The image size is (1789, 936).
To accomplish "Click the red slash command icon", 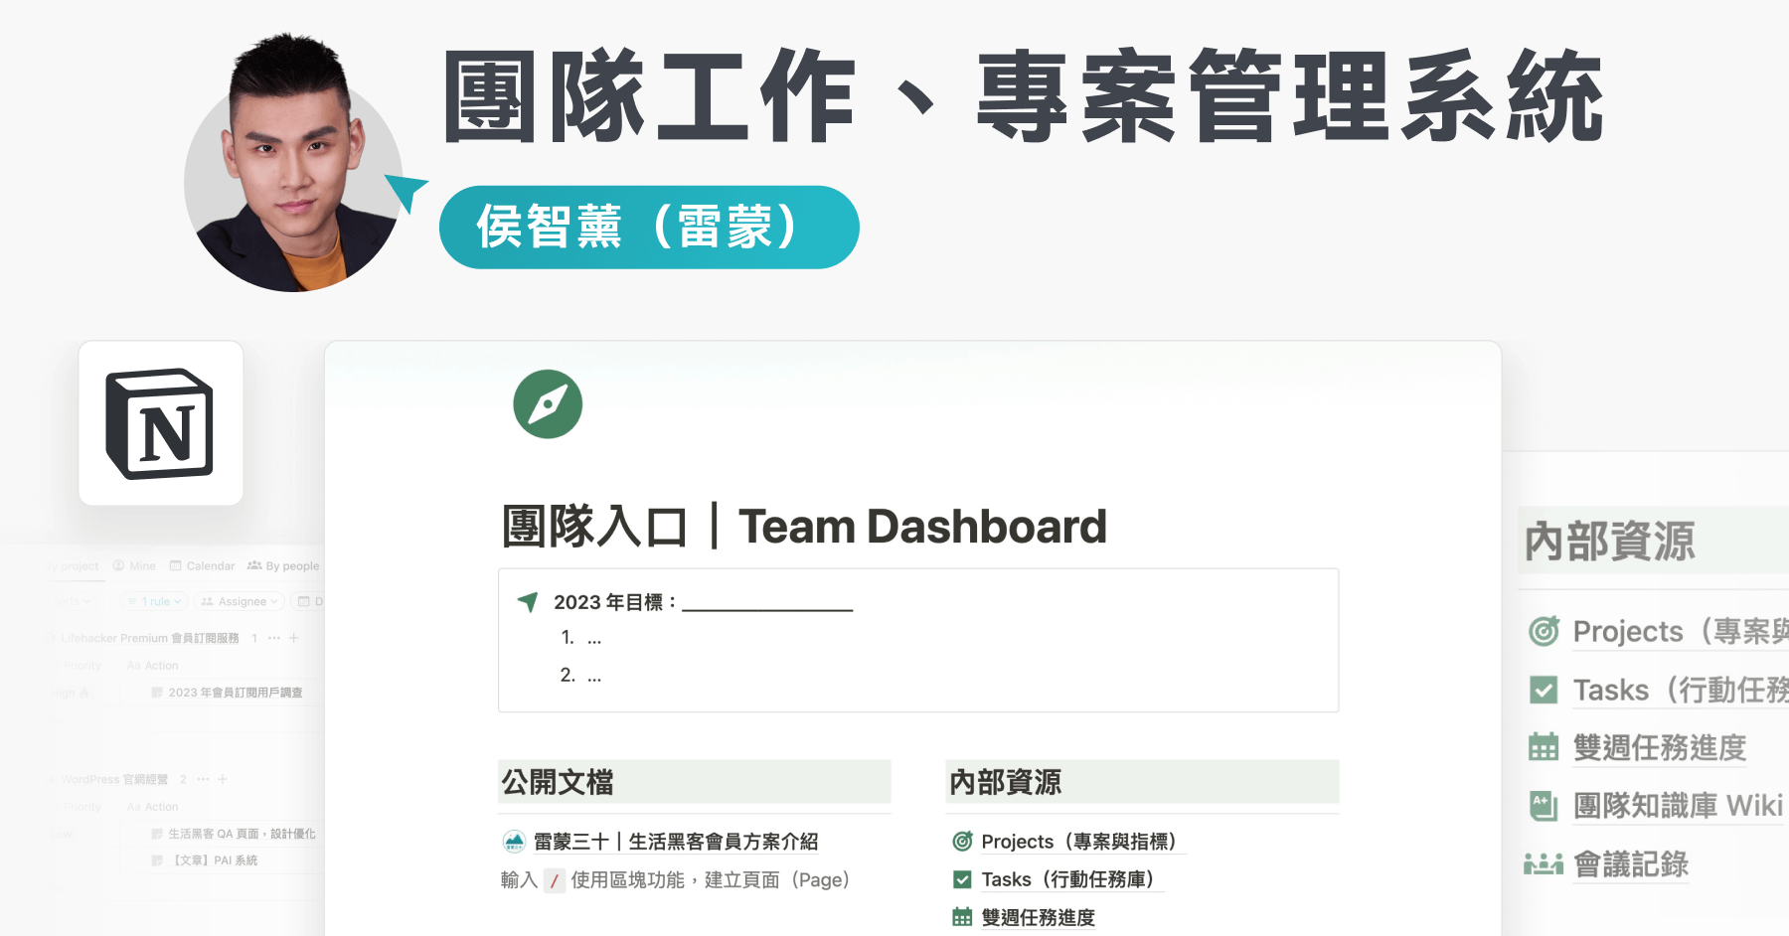I will (x=554, y=880).
